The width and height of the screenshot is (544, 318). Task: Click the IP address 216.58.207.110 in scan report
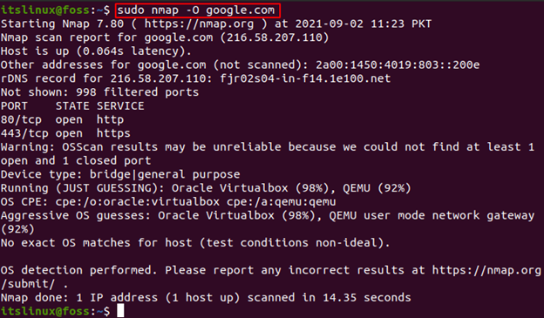[x=275, y=37]
